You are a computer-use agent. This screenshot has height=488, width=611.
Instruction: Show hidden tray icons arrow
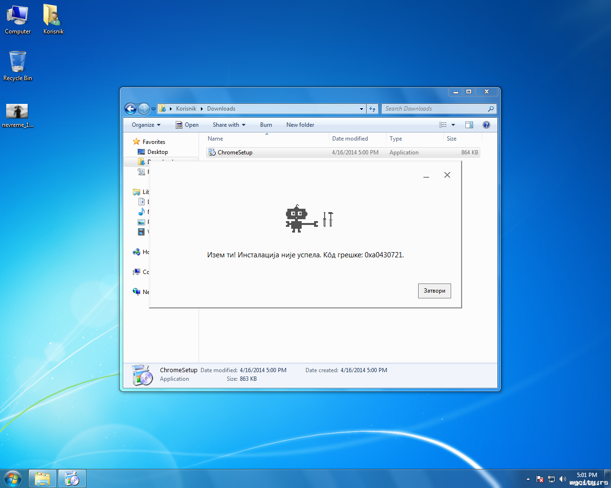(x=528, y=479)
